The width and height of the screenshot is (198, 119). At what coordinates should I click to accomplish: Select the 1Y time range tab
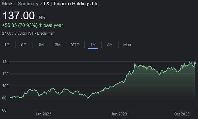[93, 45]
